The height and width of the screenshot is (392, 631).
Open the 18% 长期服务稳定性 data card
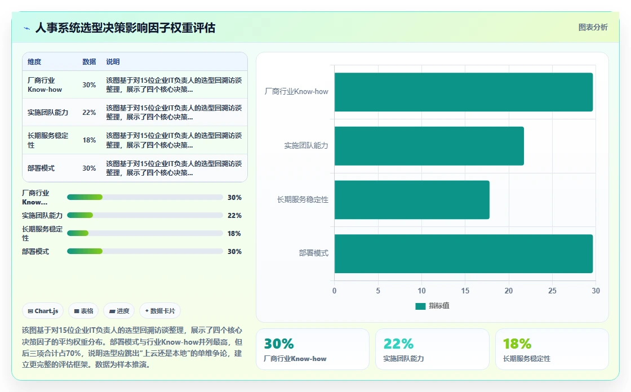point(552,349)
